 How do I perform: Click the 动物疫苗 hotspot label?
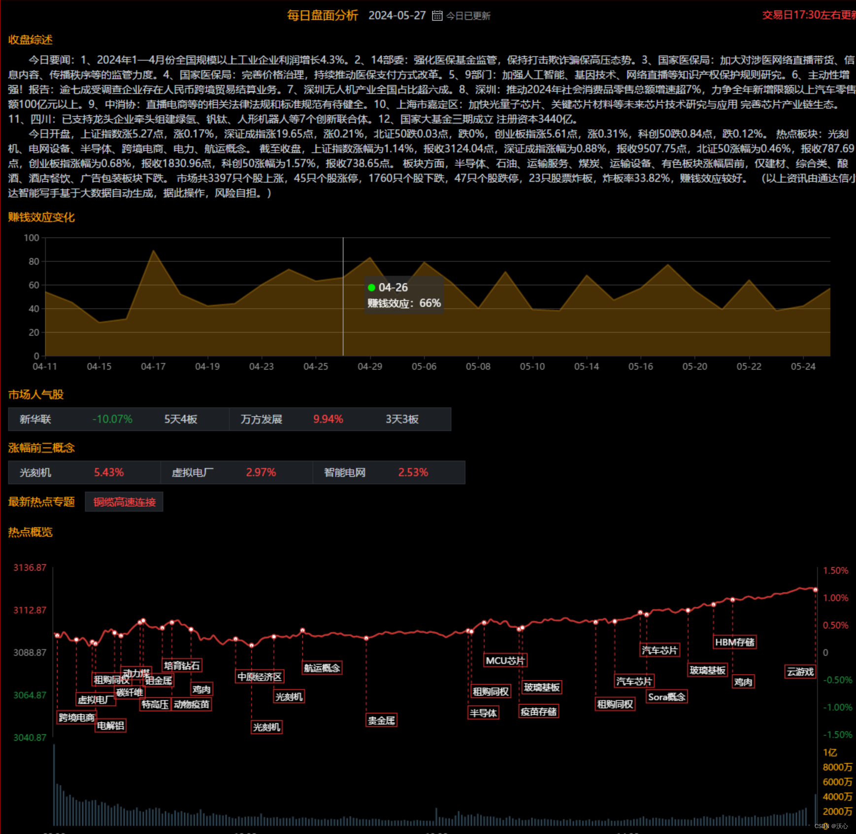click(192, 704)
